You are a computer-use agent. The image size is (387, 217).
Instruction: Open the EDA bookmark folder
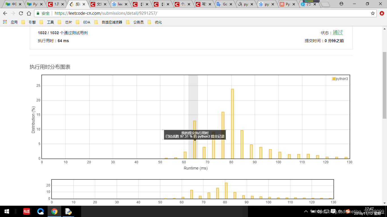click(83, 22)
